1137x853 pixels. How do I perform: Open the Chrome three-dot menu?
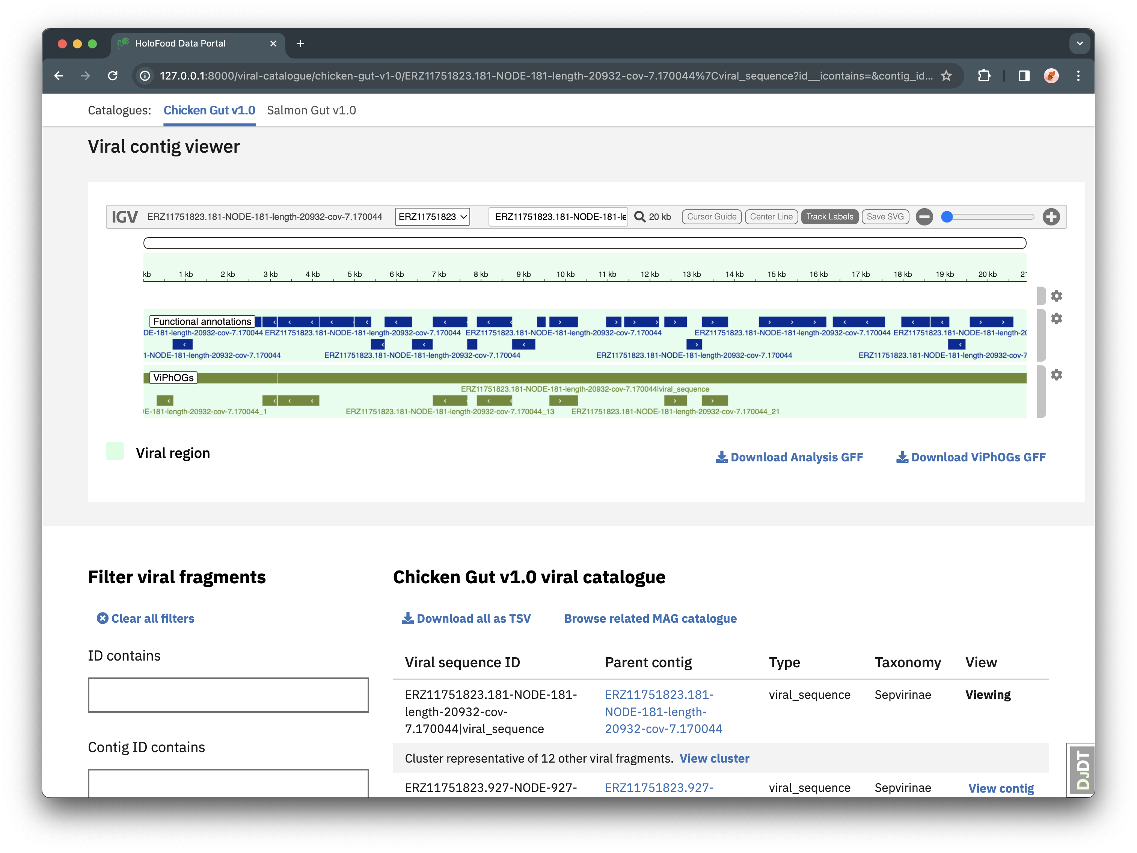[1078, 76]
